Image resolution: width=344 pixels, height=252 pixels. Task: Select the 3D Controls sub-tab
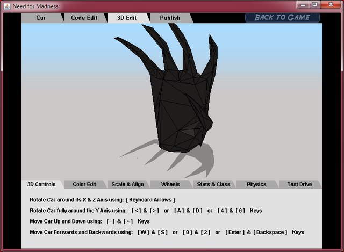pos(41,184)
